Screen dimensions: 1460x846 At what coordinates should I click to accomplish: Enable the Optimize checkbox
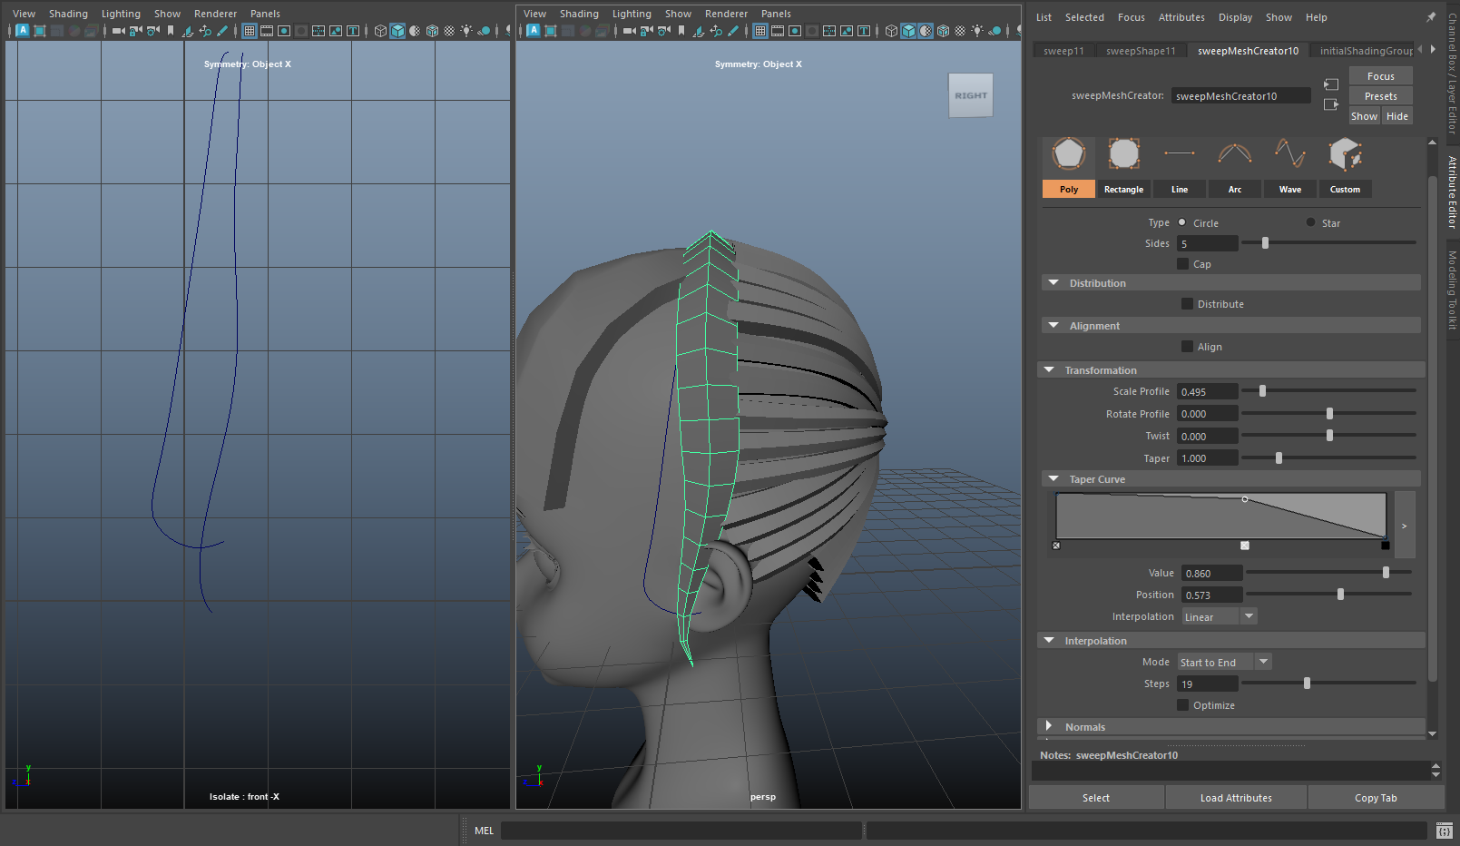pyautogui.click(x=1182, y=705)
